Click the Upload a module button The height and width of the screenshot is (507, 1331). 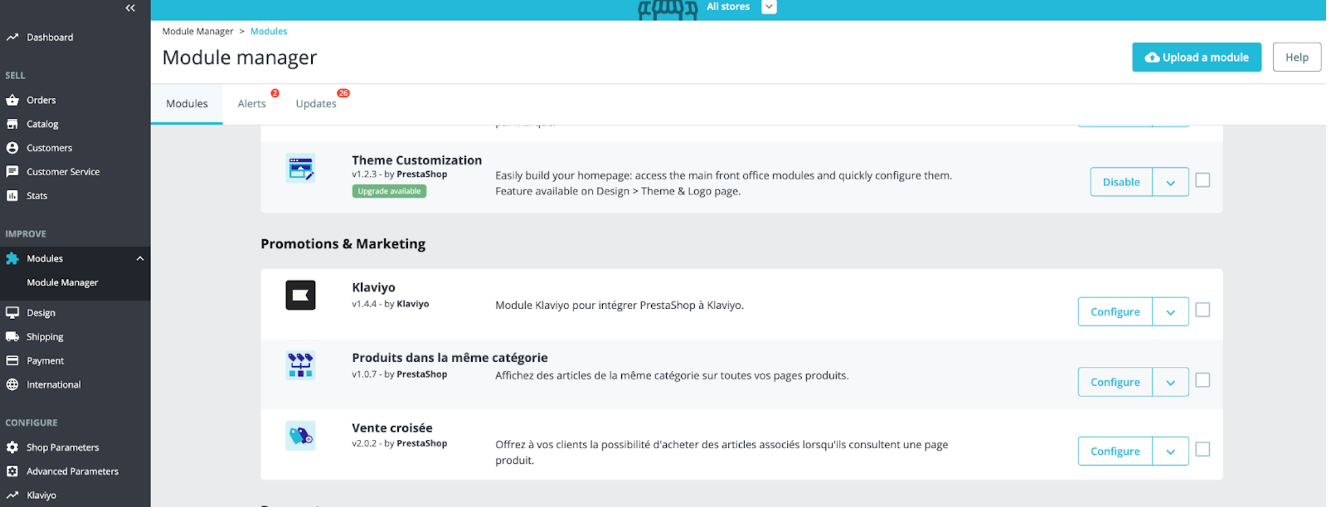[x=1197, y=57]
